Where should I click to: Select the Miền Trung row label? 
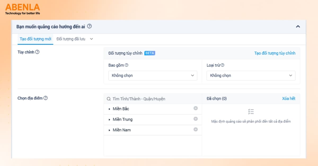coord(122,119)
